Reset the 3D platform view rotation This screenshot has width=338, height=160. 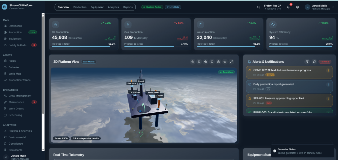point(212,62)
